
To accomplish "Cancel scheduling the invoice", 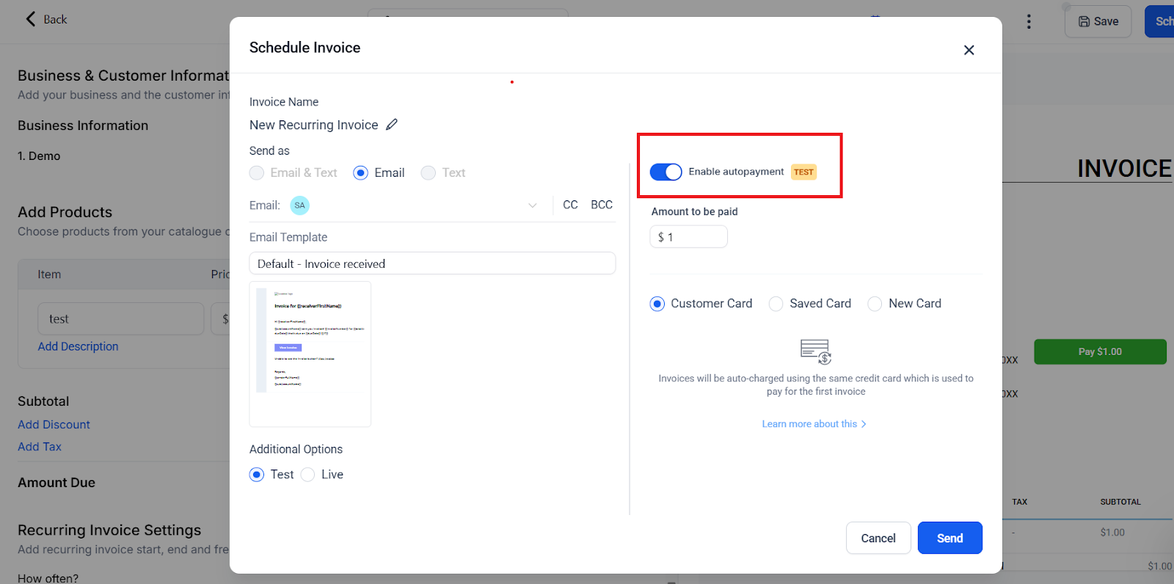I will [x=878, y=538].
